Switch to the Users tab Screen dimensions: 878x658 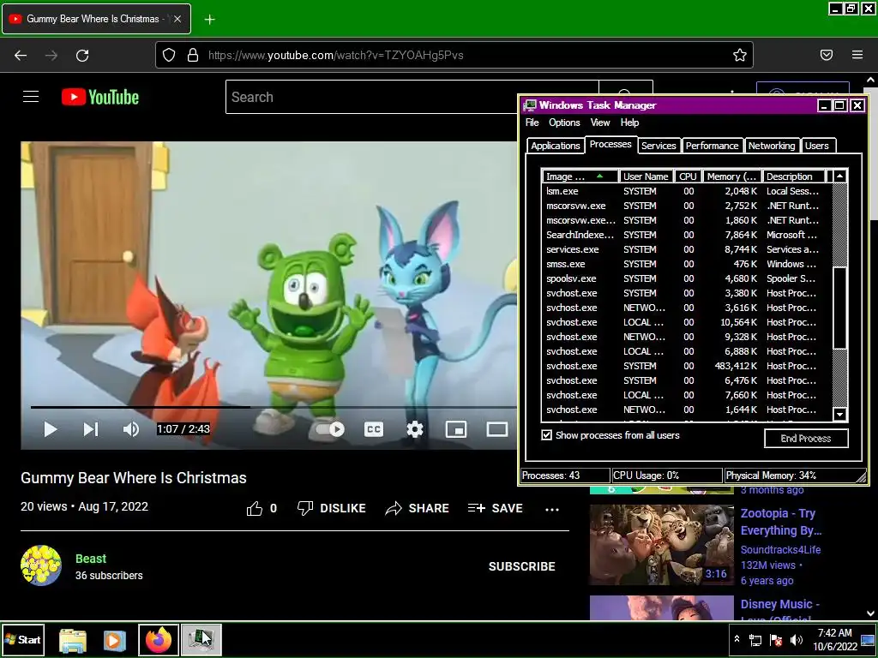816,146
